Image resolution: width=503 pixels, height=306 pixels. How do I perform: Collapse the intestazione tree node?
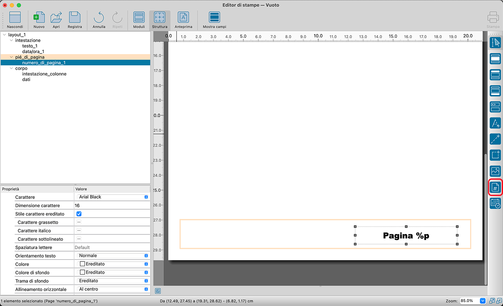pos(12,41)
